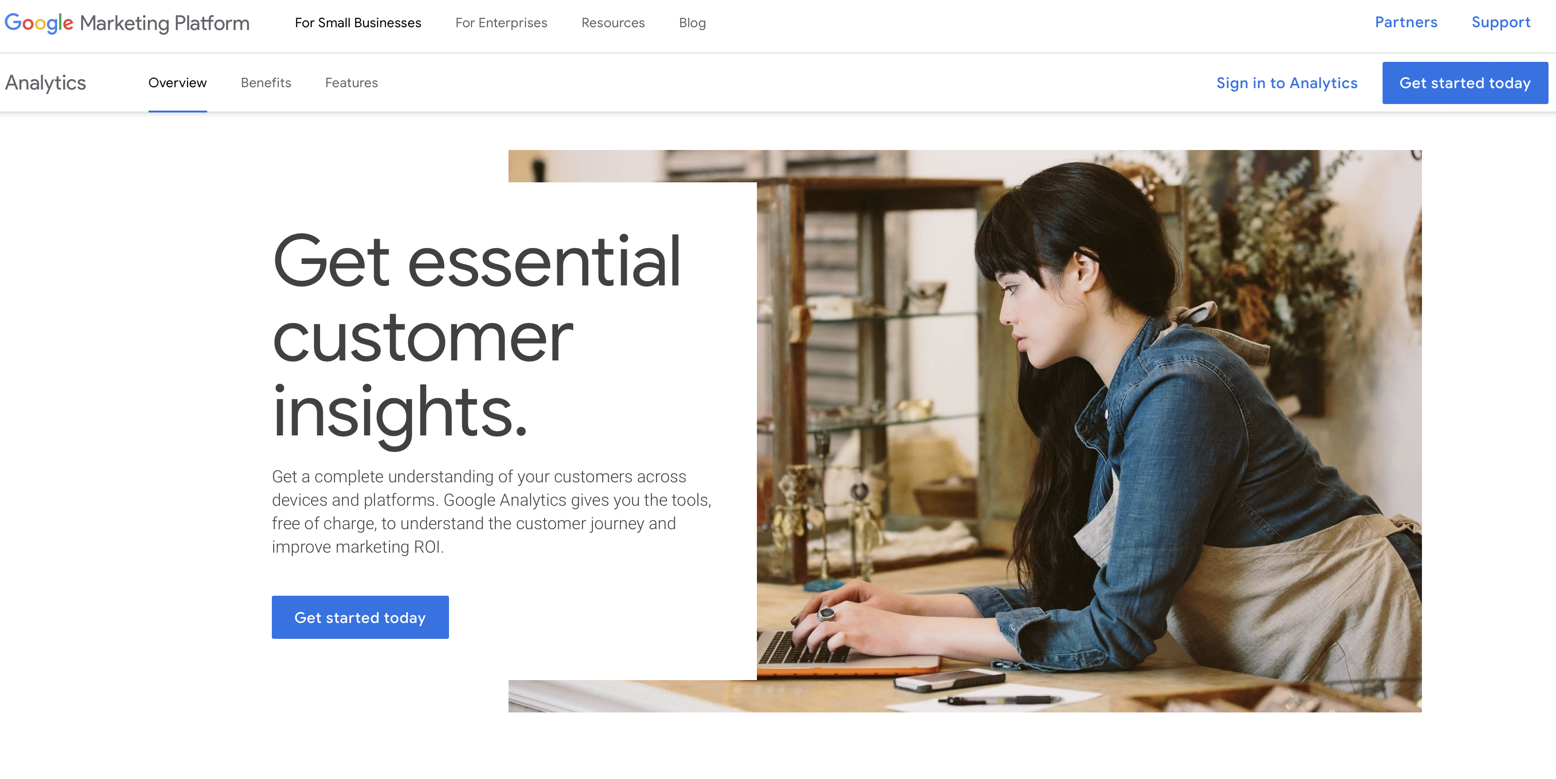
Task: Click the Get started today blue button top-right
Action: click(1464, 82)
